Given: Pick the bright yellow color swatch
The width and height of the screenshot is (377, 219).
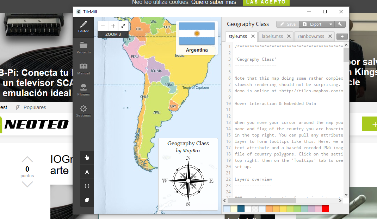Looking at the screenshot, I should tap(283, 209).
